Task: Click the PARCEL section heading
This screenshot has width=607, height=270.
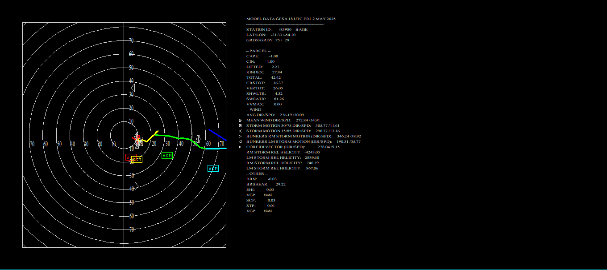Action: tap(258, 51)
